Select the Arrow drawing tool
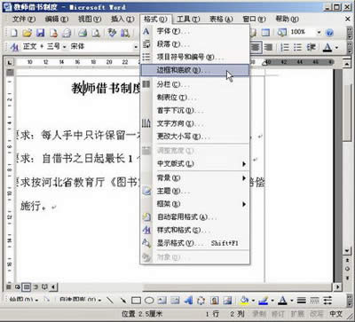 click(x=122, y=301)
